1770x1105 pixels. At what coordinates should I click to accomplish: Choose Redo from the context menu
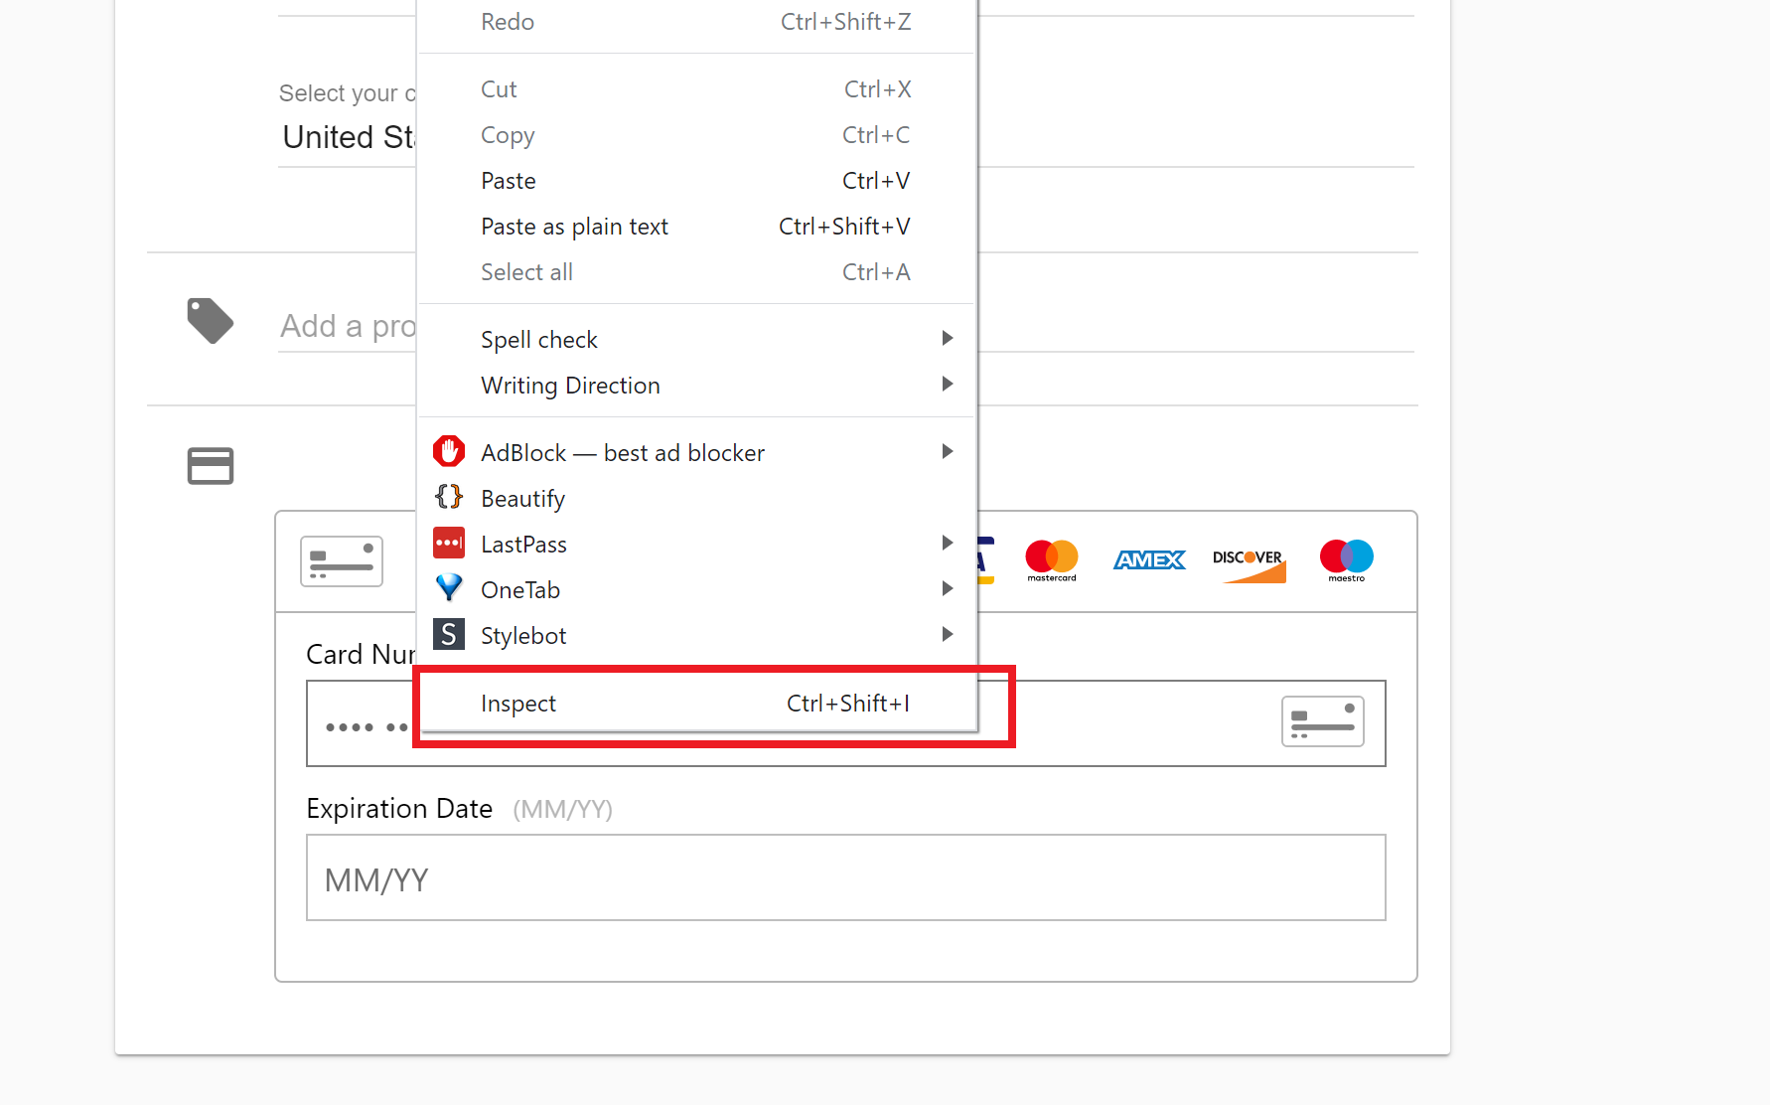697,22
